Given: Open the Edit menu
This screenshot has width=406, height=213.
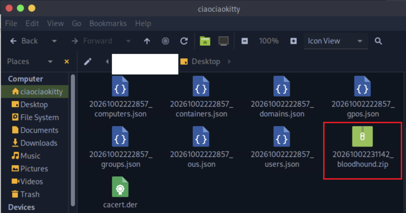Looking at the screenshot, I should coord(32,23).
